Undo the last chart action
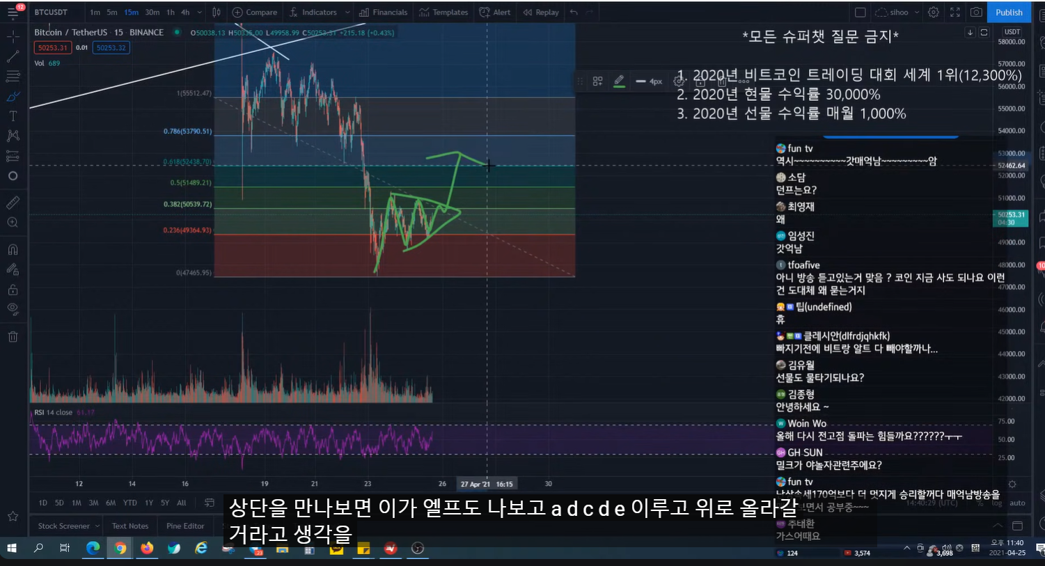 pyautogui.click(x=574, y=13)
